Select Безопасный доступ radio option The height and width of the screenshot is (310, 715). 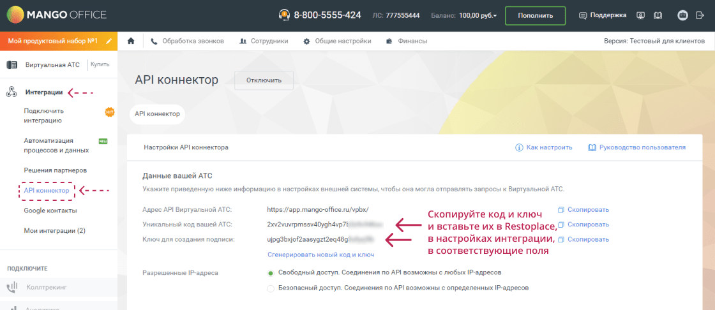271,288
